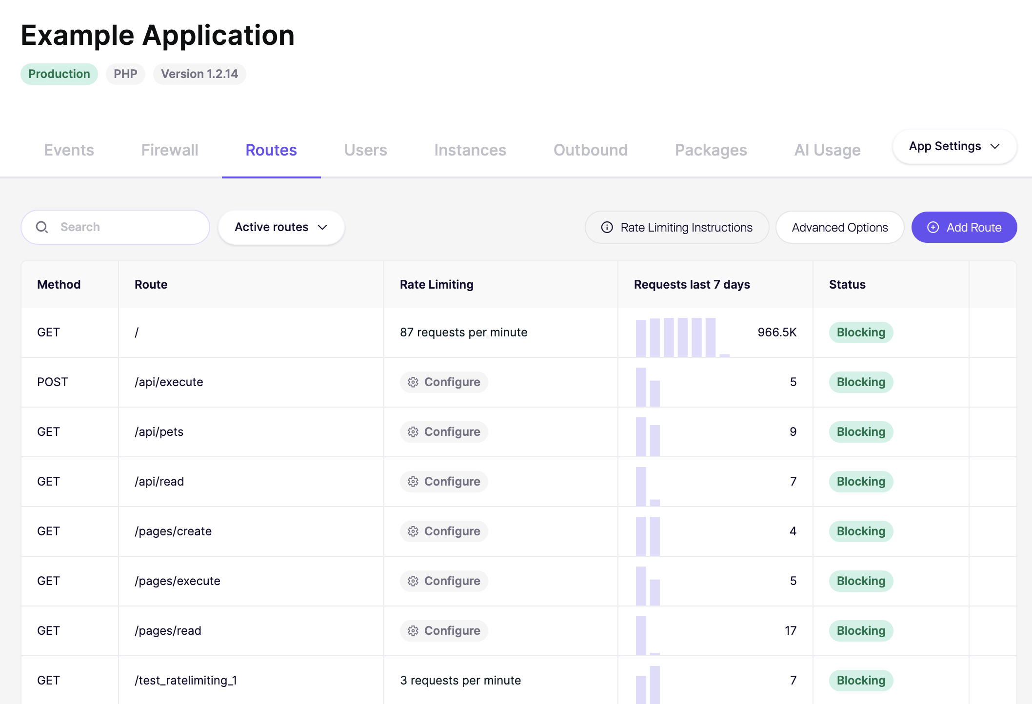Click the Blocking status badge for /test_ratelimiting_1
Screen dimensions: 1032x704
click(x=861, y=681)
